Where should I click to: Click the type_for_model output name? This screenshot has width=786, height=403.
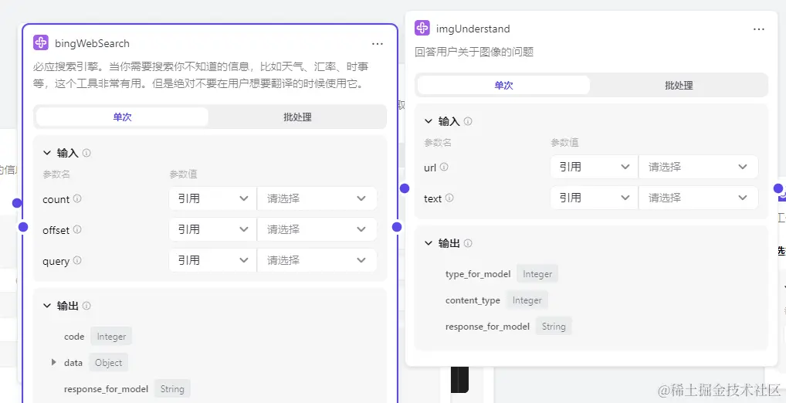(x=478, y=274)
